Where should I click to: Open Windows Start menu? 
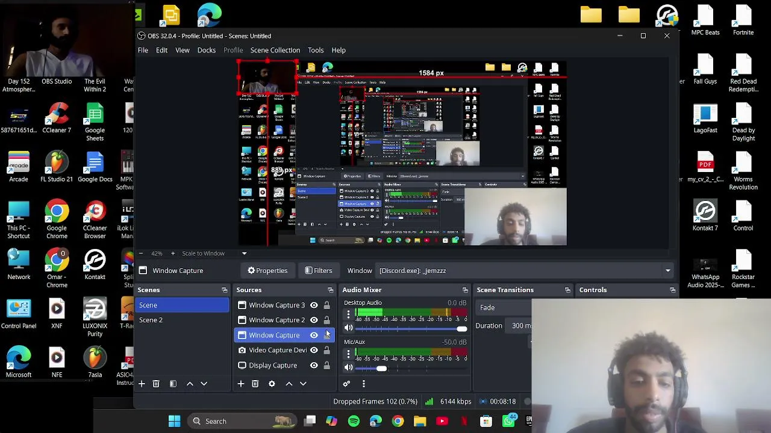pos(174,421)
